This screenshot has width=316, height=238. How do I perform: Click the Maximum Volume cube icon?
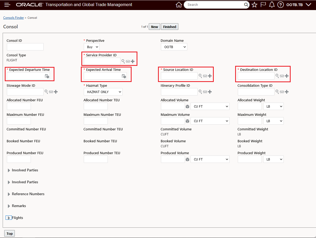point(187,121)
